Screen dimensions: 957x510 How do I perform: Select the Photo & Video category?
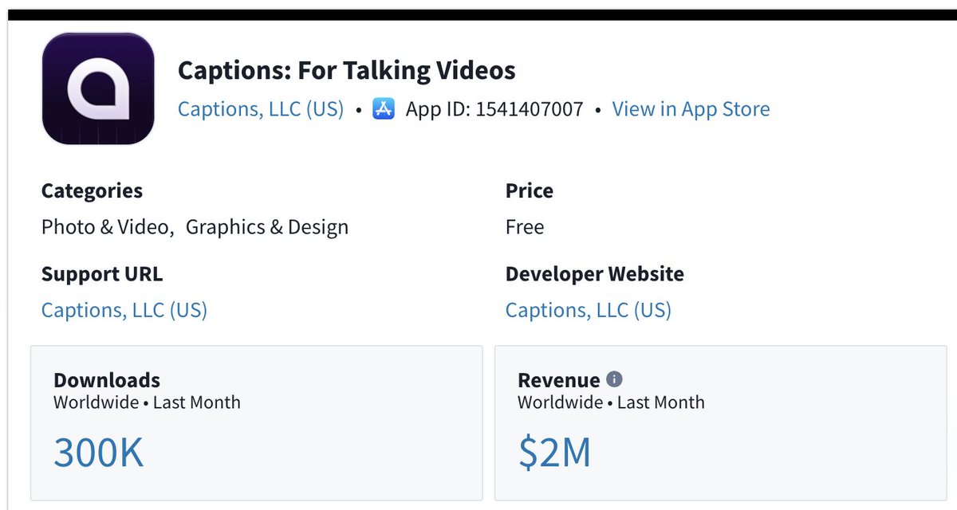click(106, 227)
